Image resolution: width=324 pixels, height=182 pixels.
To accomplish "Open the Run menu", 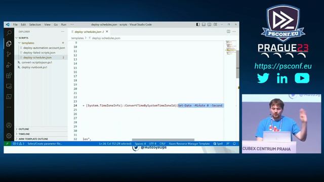I will [64, 24].
